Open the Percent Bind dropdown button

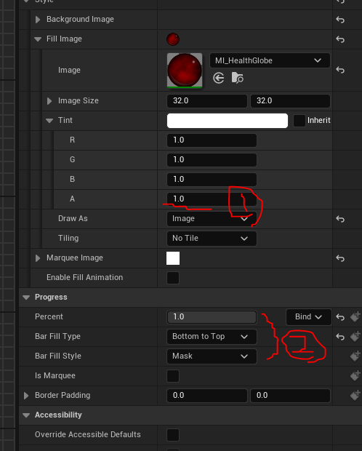click(308, 317)
